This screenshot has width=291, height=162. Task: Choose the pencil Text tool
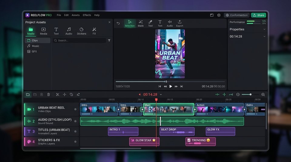point(150,24)
